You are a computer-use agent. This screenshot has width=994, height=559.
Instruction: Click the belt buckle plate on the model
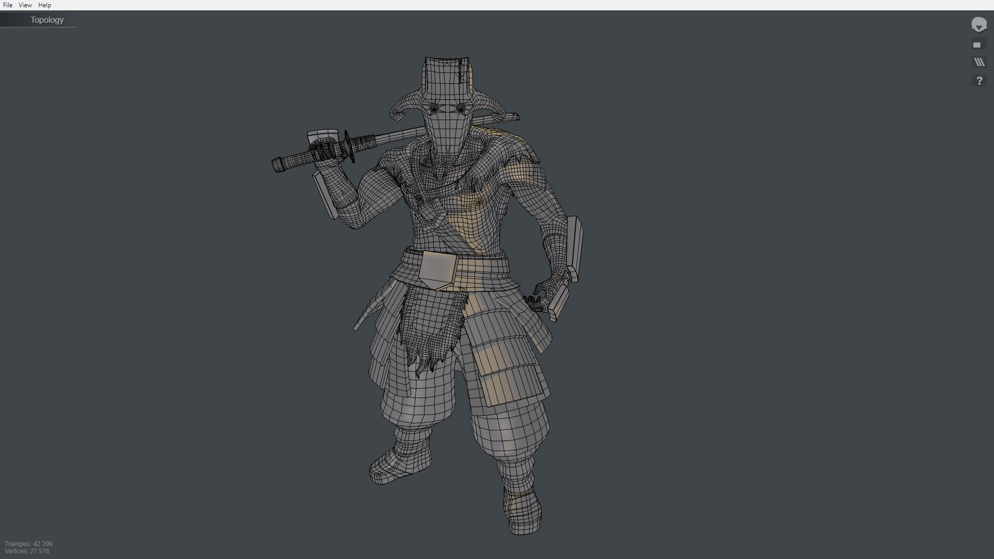point(438,269)
